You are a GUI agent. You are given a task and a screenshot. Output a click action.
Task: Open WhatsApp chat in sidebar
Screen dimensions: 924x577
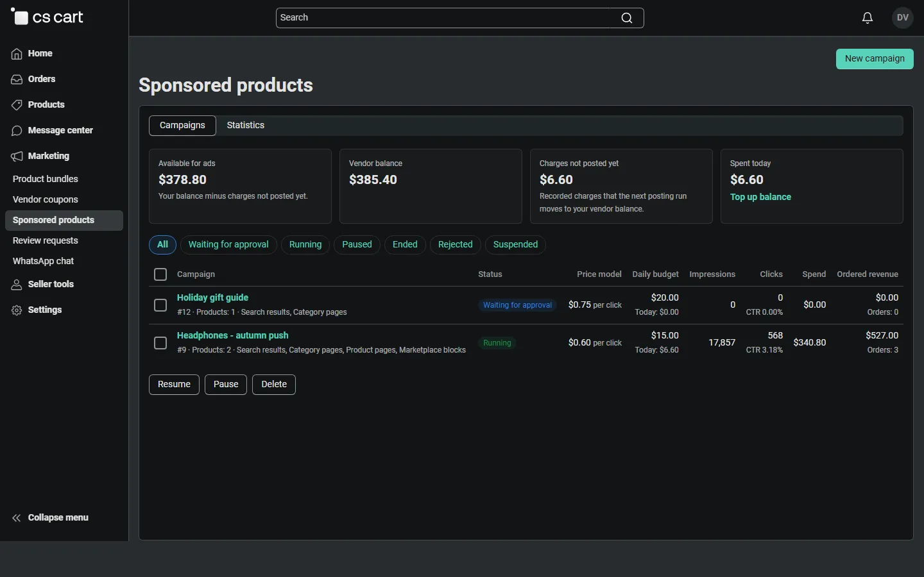pos(64,262)
